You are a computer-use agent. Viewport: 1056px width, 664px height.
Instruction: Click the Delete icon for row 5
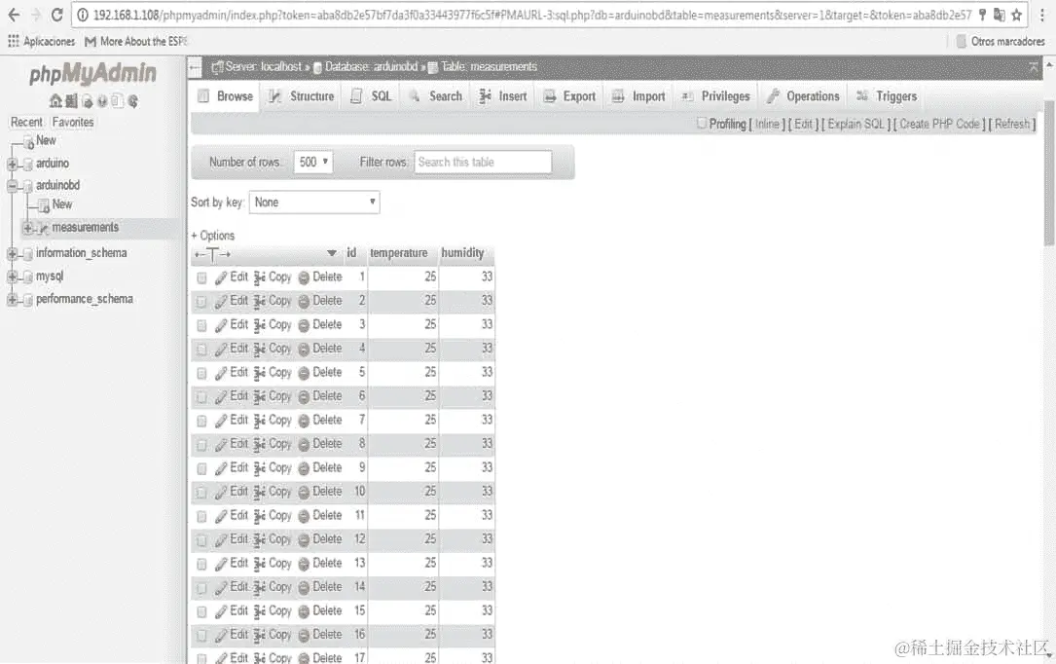(x=304, y=373)
